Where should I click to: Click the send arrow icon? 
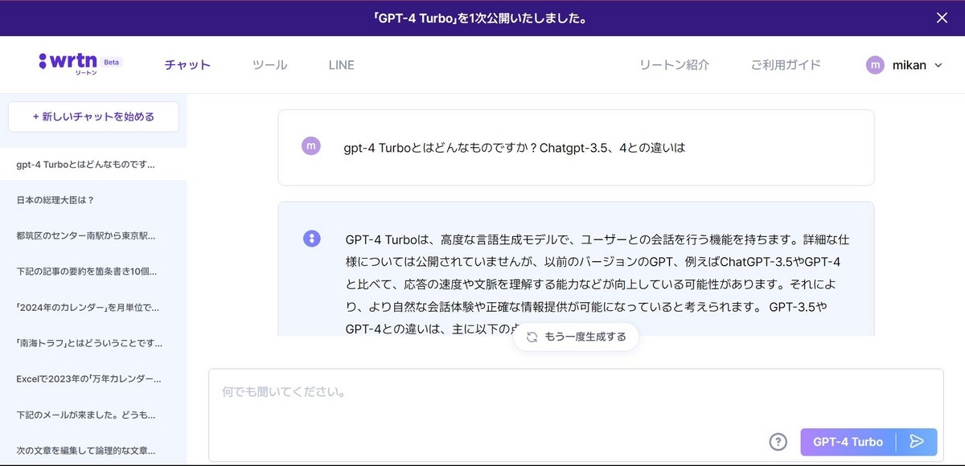tap(917, 441)
